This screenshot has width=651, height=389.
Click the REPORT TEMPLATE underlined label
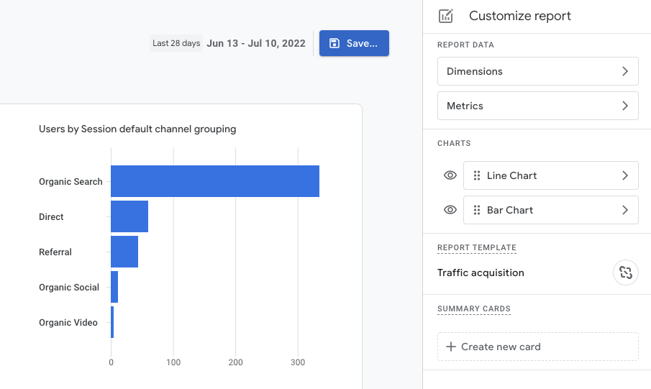pyautogui.click(x=476, y=247)
